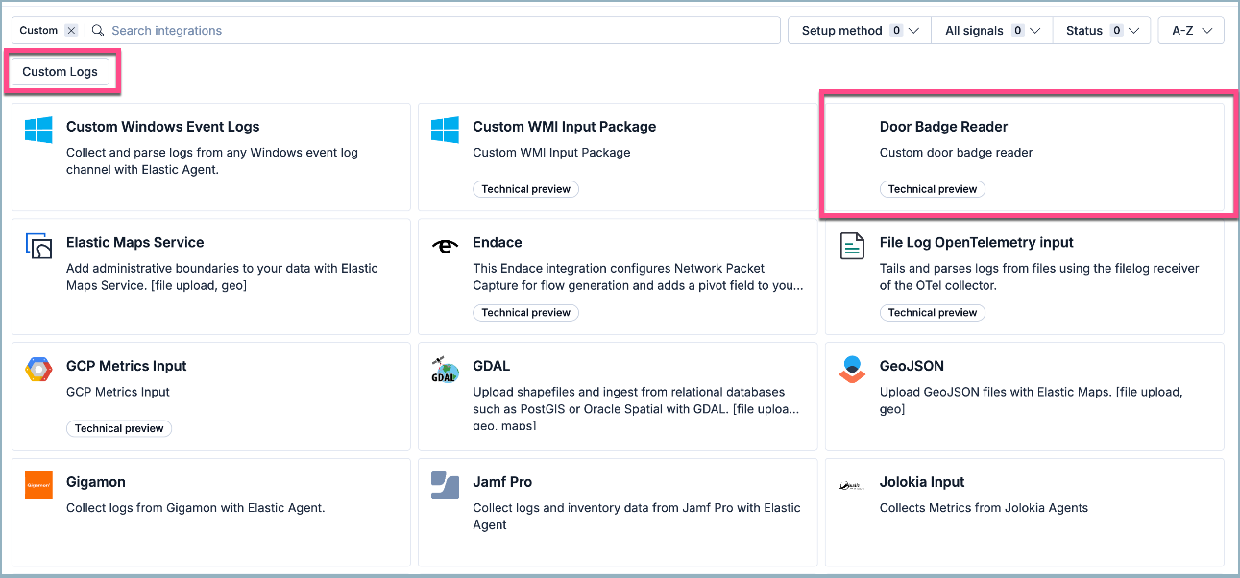Open the File Log OpenTelemetry input title

click(x=977, y=243)
